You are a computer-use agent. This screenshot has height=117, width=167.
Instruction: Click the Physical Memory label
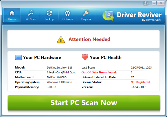(x=27, y=87)
